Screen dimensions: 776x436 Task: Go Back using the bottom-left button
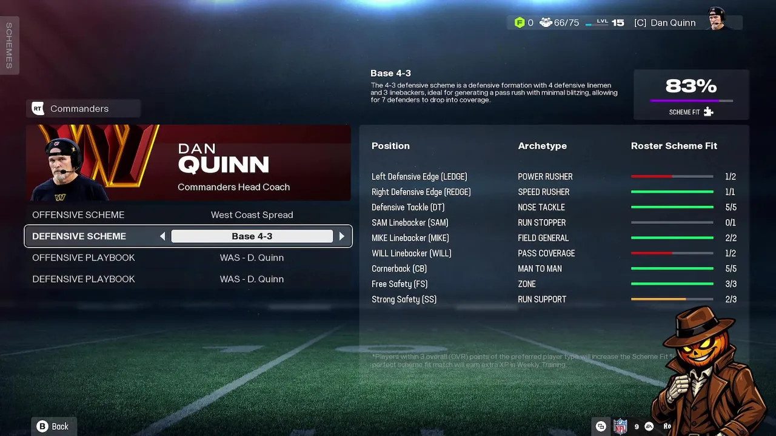point(53,426)
